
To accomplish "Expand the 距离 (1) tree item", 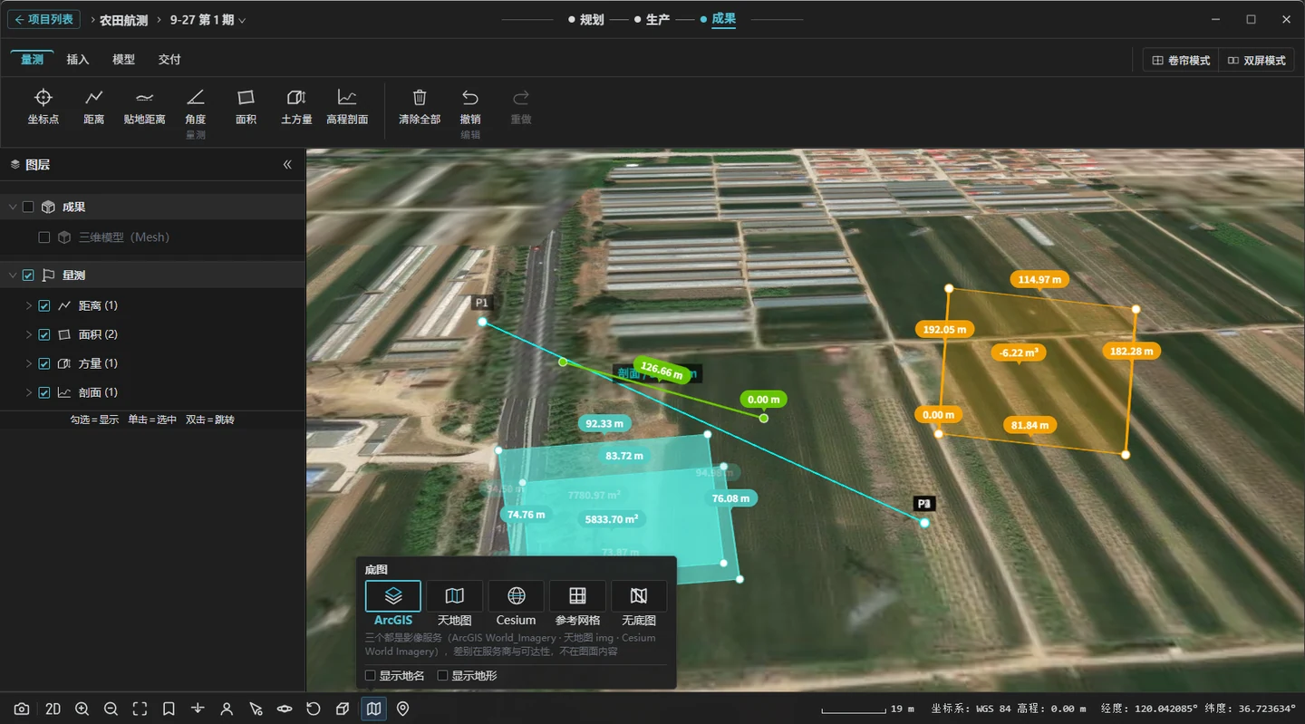I will tap(29, 306).
